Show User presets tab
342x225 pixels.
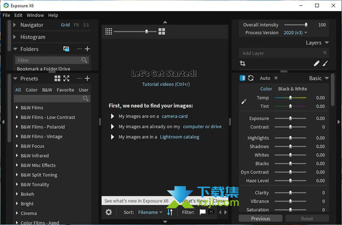tap(83, 90)
